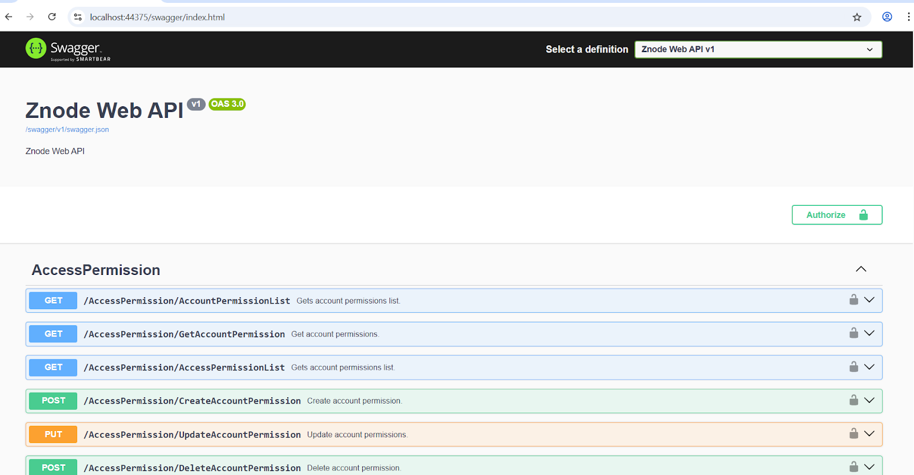Expand the UpdateAccountPermission endpoint chevron
914x475 pixels.
click(869, 433)
